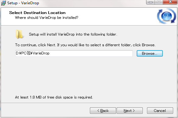This screenshot has height=118, width=178.
Task: Click the 'Setup will install VarieDrop' message
Action: tap(73, 34)
